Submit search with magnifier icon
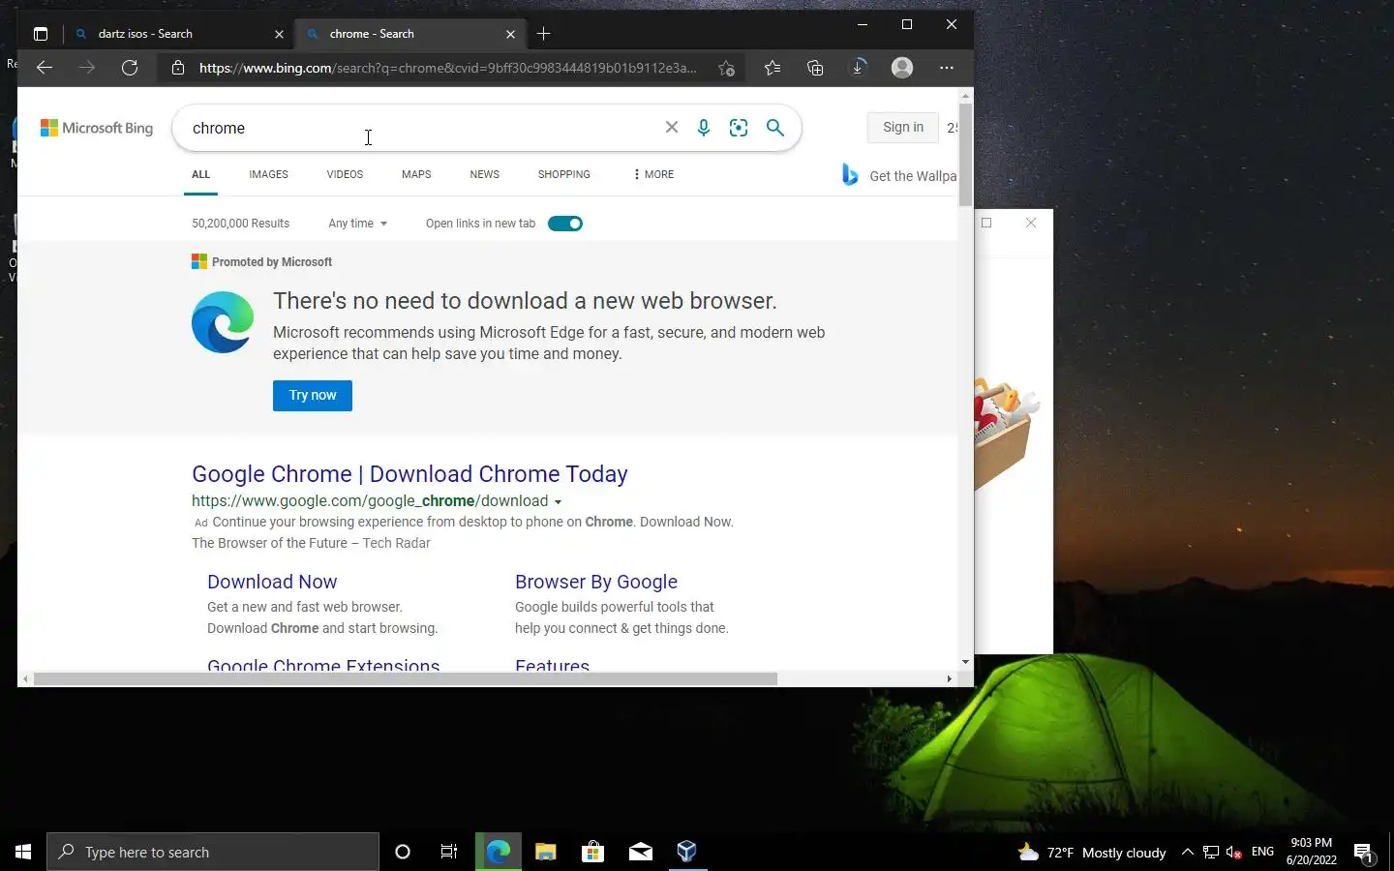This screenshot has width=1394, height=871. (x=775, y=128)
